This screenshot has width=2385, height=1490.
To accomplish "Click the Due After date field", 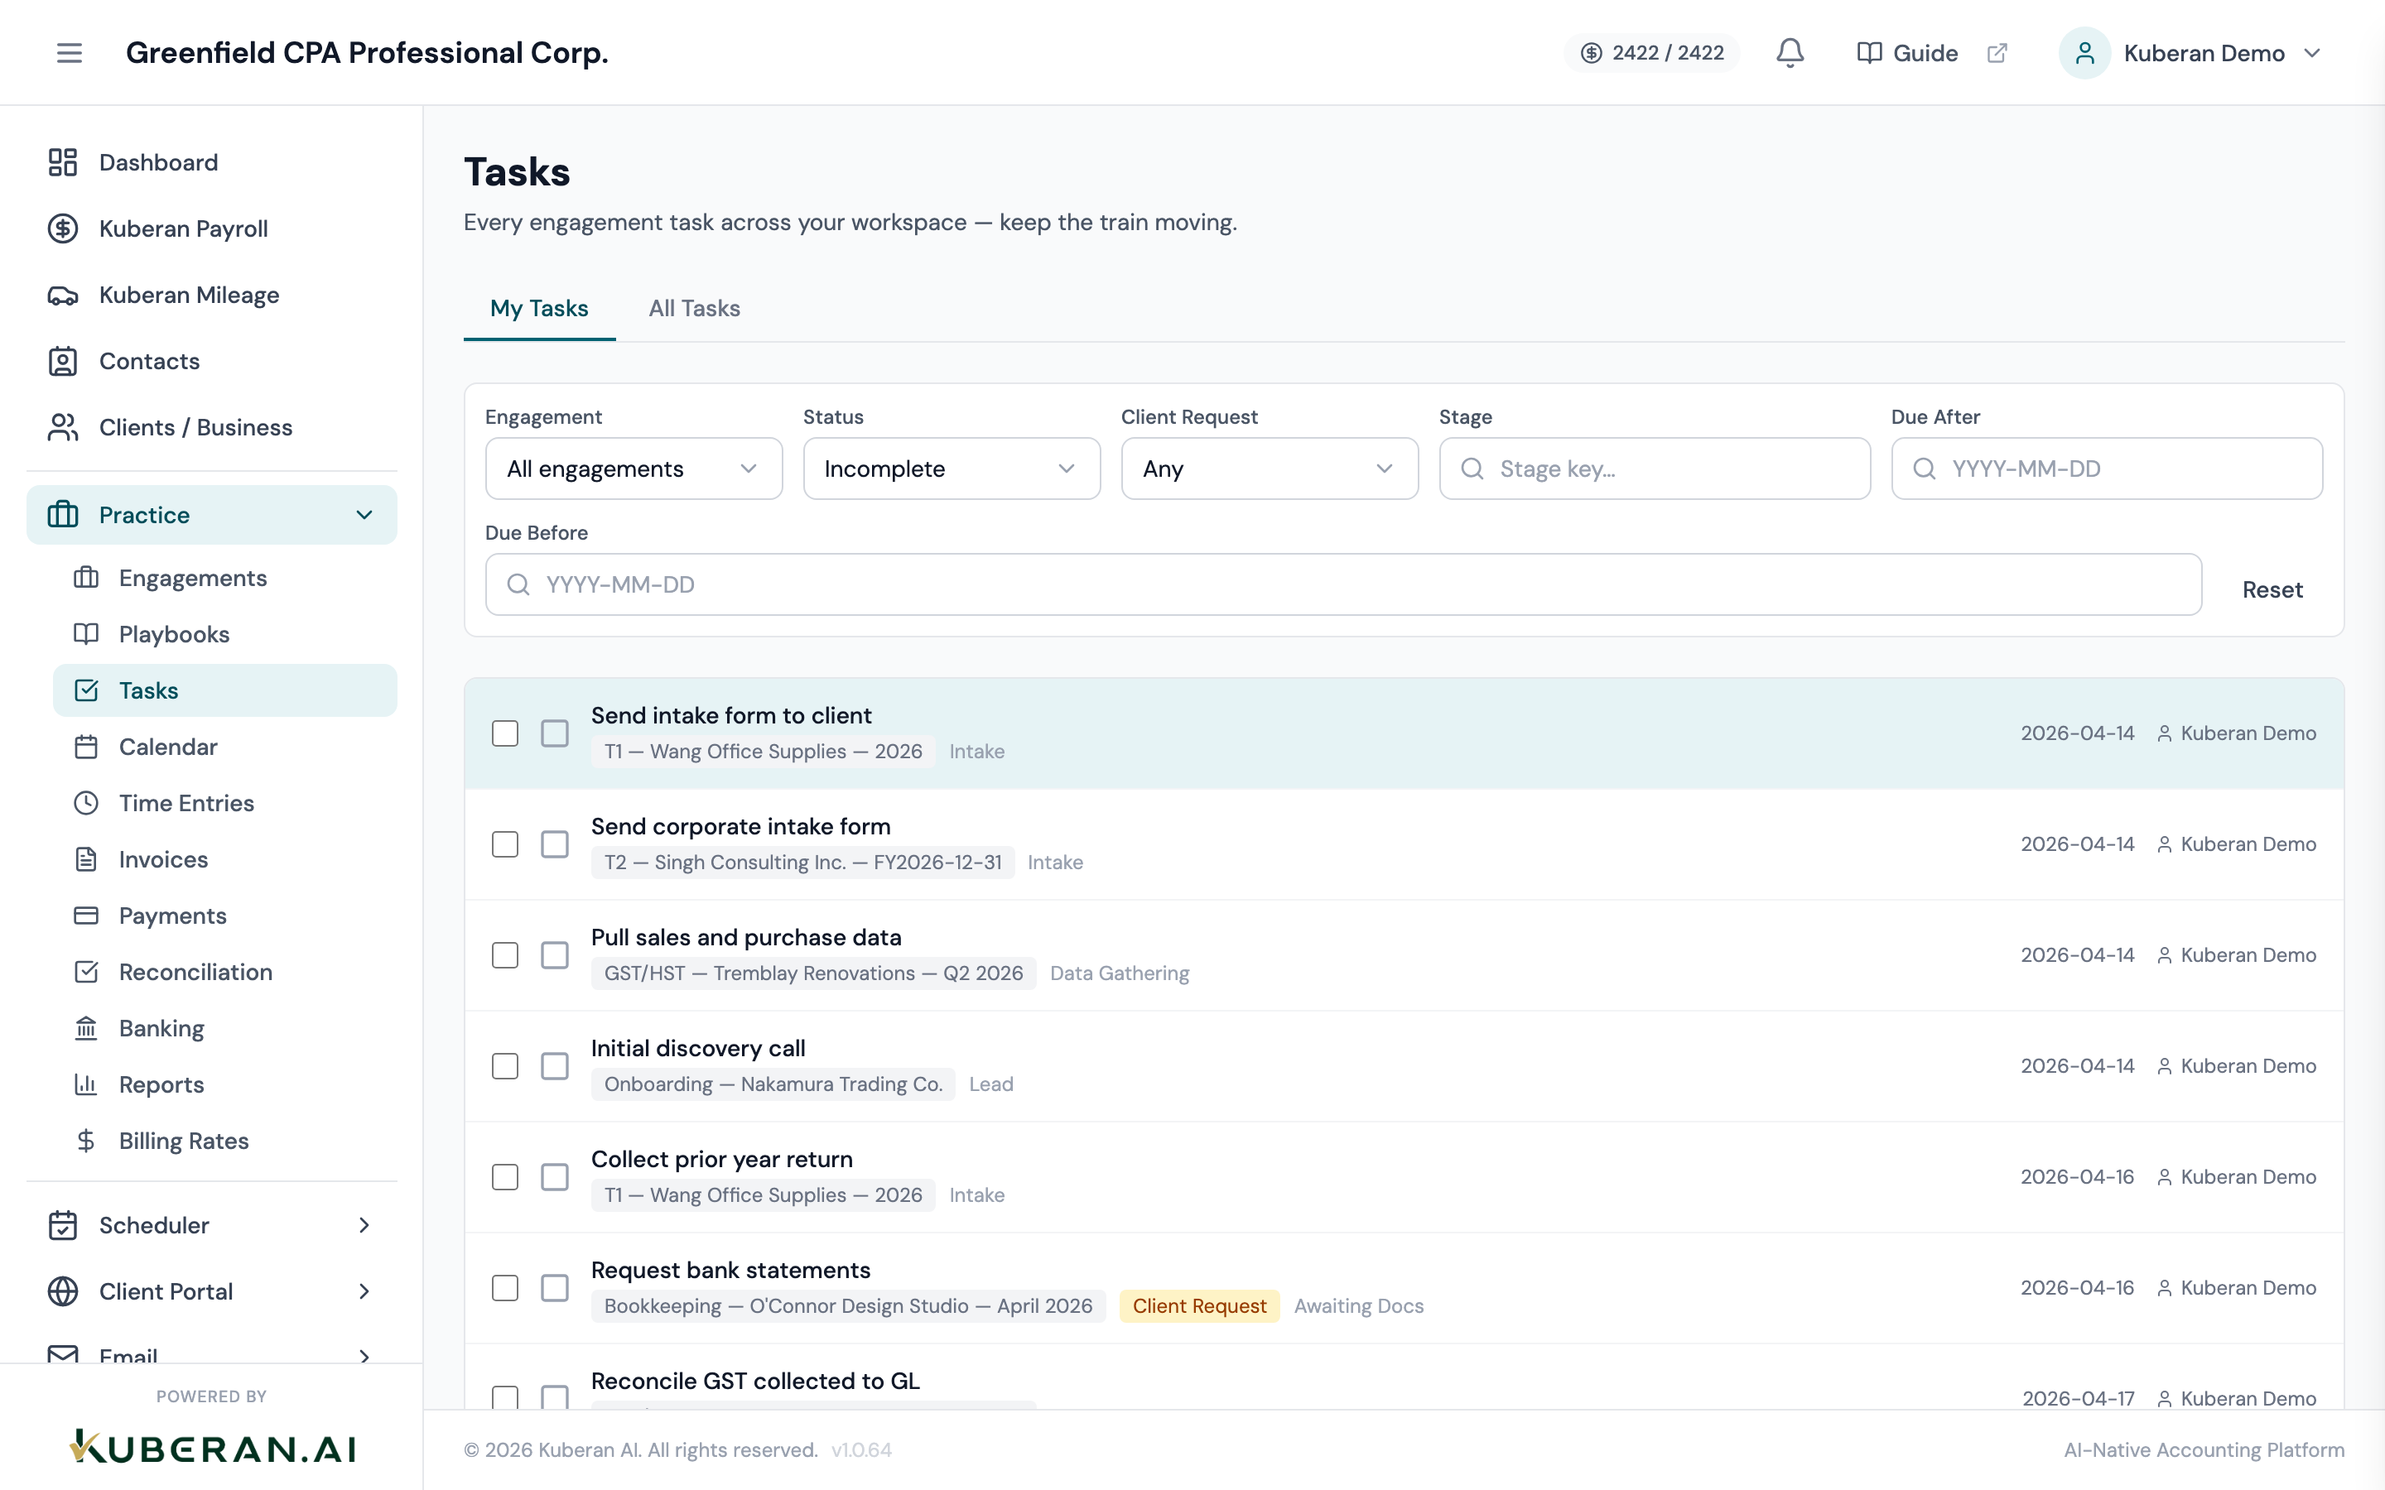I will 2106,468.
